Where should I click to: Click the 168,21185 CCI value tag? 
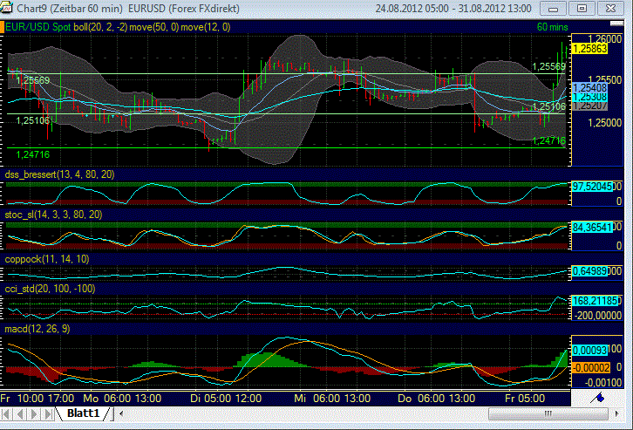pyautogui.click(x=596, y=301)
